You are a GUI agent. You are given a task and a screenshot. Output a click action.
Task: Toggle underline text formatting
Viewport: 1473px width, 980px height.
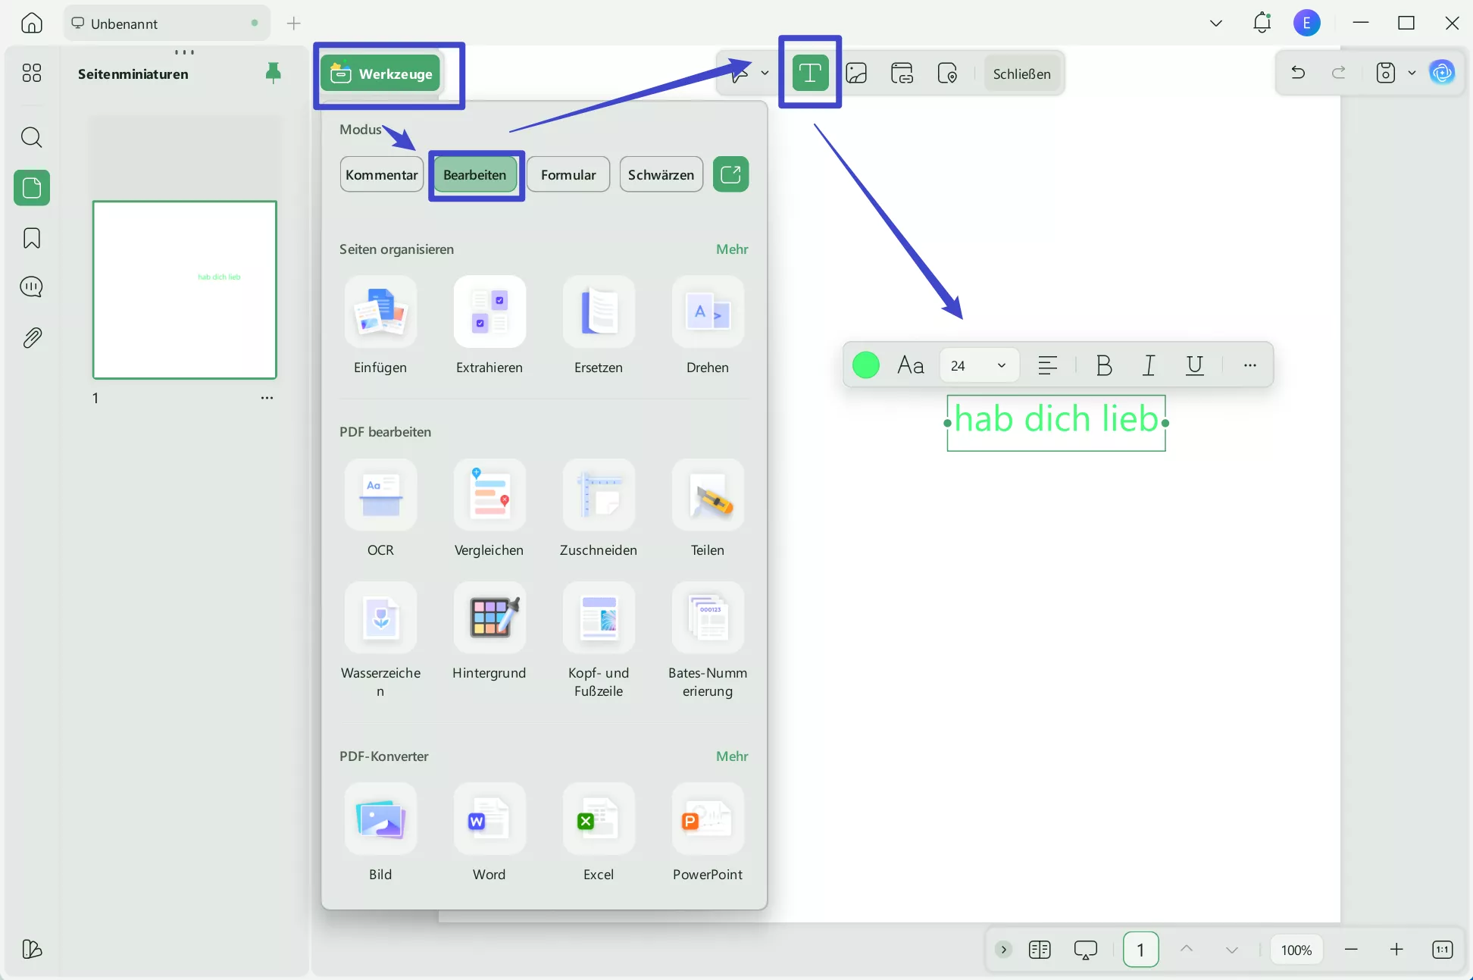click(x=1194, y=365)
